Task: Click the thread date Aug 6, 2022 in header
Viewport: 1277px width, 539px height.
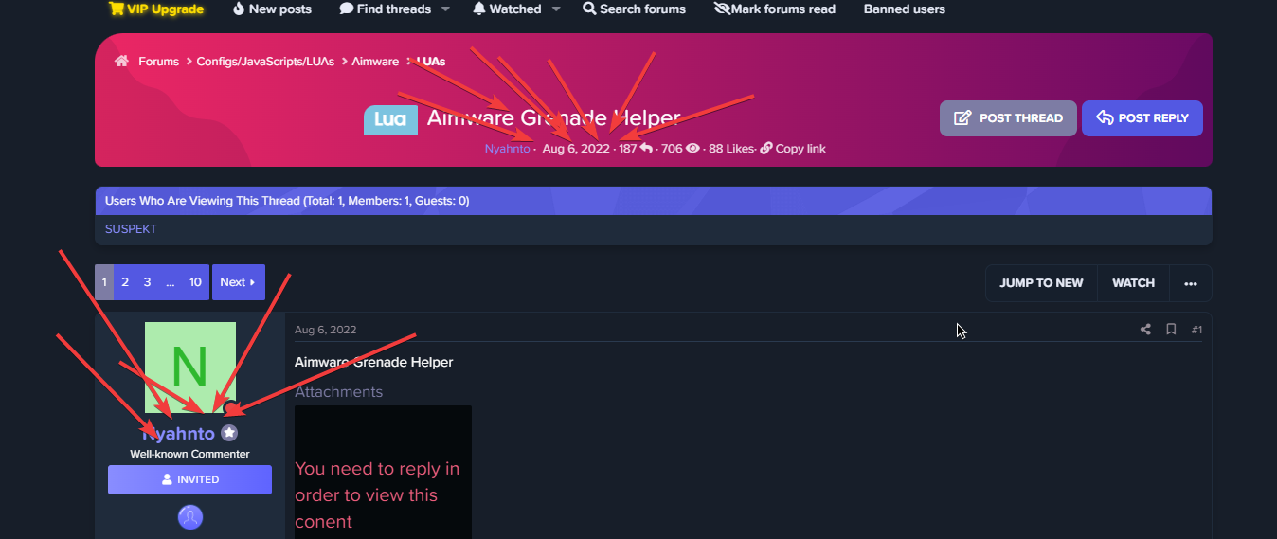Action: click(576, 149)
